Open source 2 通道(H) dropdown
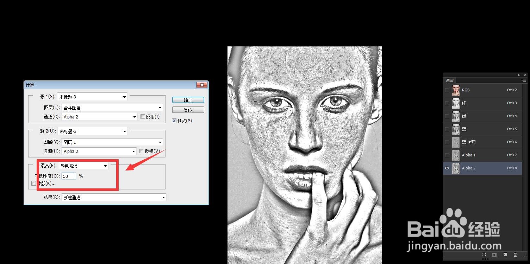530x264 pixels. click(x=99, y=151)
